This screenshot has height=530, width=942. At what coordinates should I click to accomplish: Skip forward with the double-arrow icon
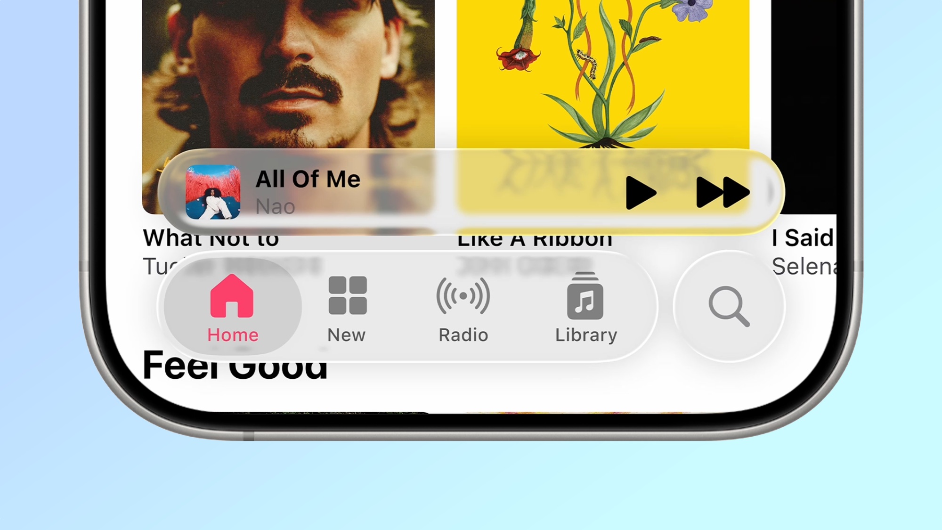(x=723, y=192)
